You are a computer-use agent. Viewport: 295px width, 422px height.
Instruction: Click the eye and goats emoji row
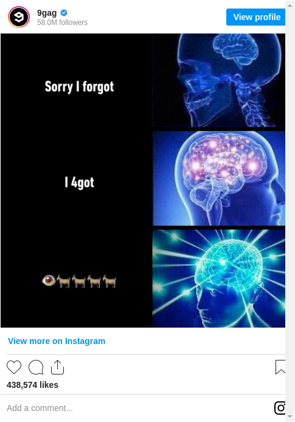pos(79,281)
